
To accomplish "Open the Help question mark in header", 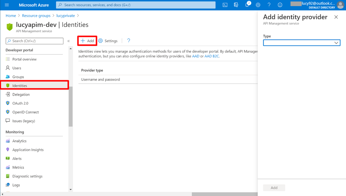I will coord(269,5).
